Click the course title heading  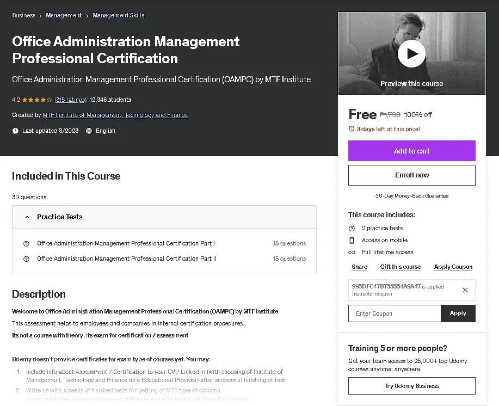(126, 50)
